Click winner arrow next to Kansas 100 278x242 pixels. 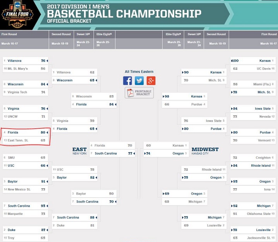point(231,61)
